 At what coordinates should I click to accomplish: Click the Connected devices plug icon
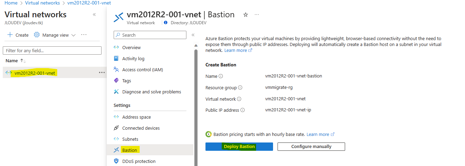tap(116, 128)
